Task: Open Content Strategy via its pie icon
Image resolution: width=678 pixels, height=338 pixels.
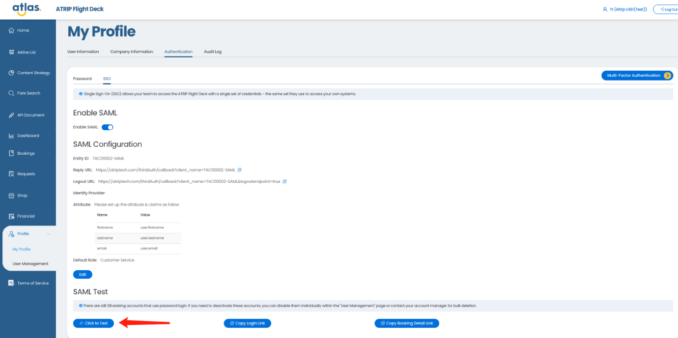Action: [x=11, y=73]
